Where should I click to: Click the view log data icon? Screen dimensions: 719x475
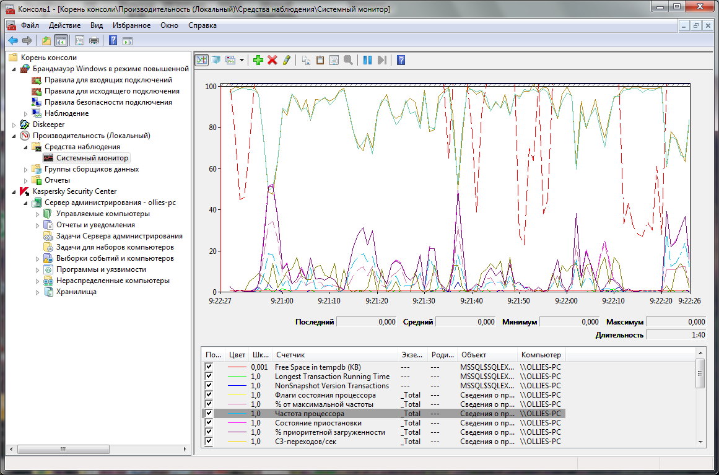pos(216,60)
